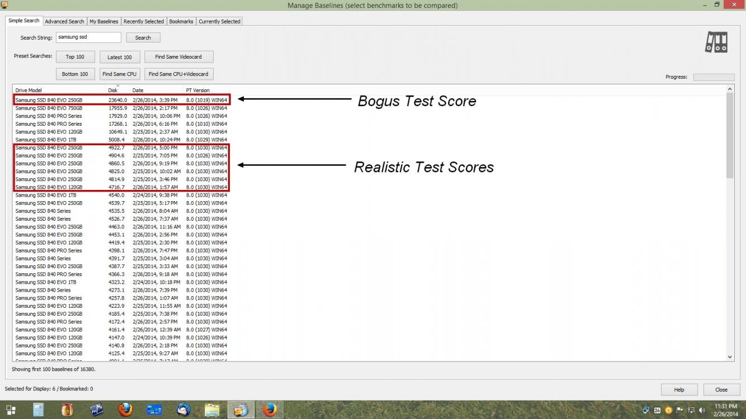Open the volume speaker tray icon
The image size is (746, 419).
[702, 410]
